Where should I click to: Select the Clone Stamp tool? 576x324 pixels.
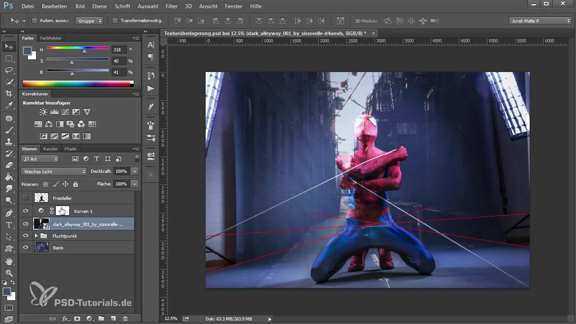[x=9, y=141]
